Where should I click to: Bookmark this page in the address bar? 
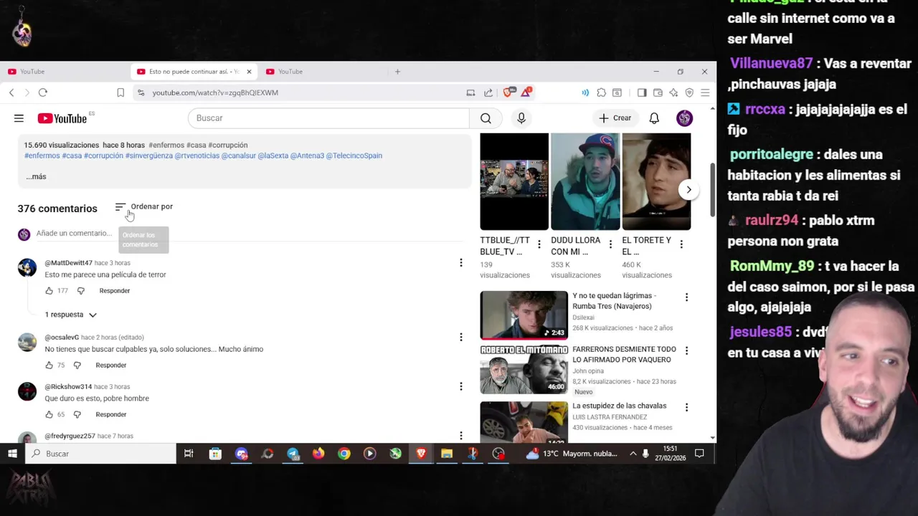120,92
